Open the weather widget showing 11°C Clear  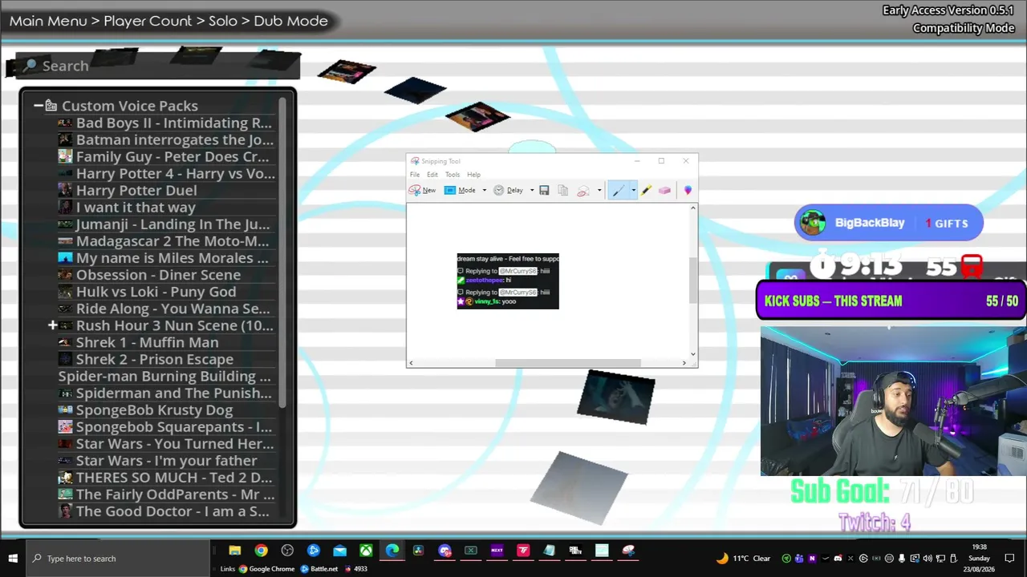point(743,559)
